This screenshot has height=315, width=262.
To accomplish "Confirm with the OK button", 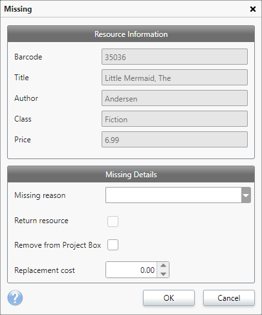I will 169,298.
